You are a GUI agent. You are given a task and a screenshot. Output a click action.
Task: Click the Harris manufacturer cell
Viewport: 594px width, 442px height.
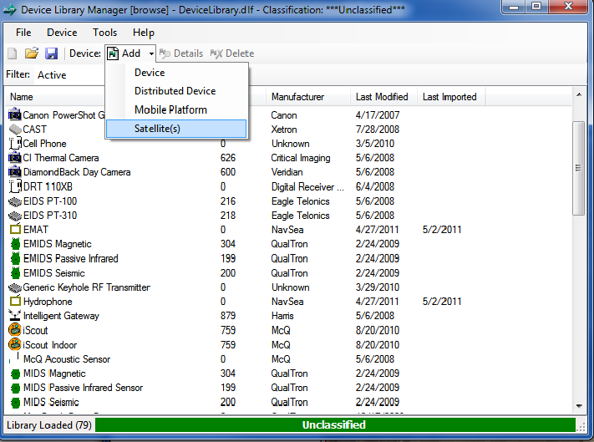click(x=282, y=316)
